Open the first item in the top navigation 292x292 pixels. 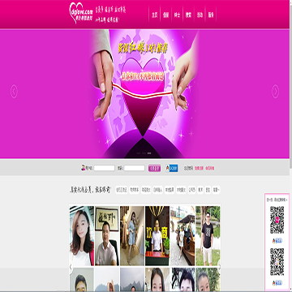[x=155, y=15]
